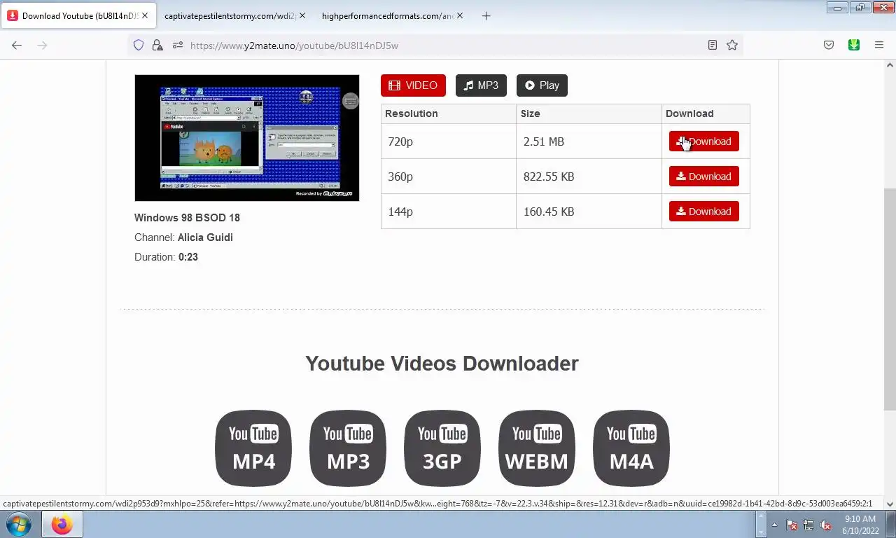Viewport: 896px width, 538px height.
Task: Click the Duration 0:23 text
Action: (x=166, y=257)
